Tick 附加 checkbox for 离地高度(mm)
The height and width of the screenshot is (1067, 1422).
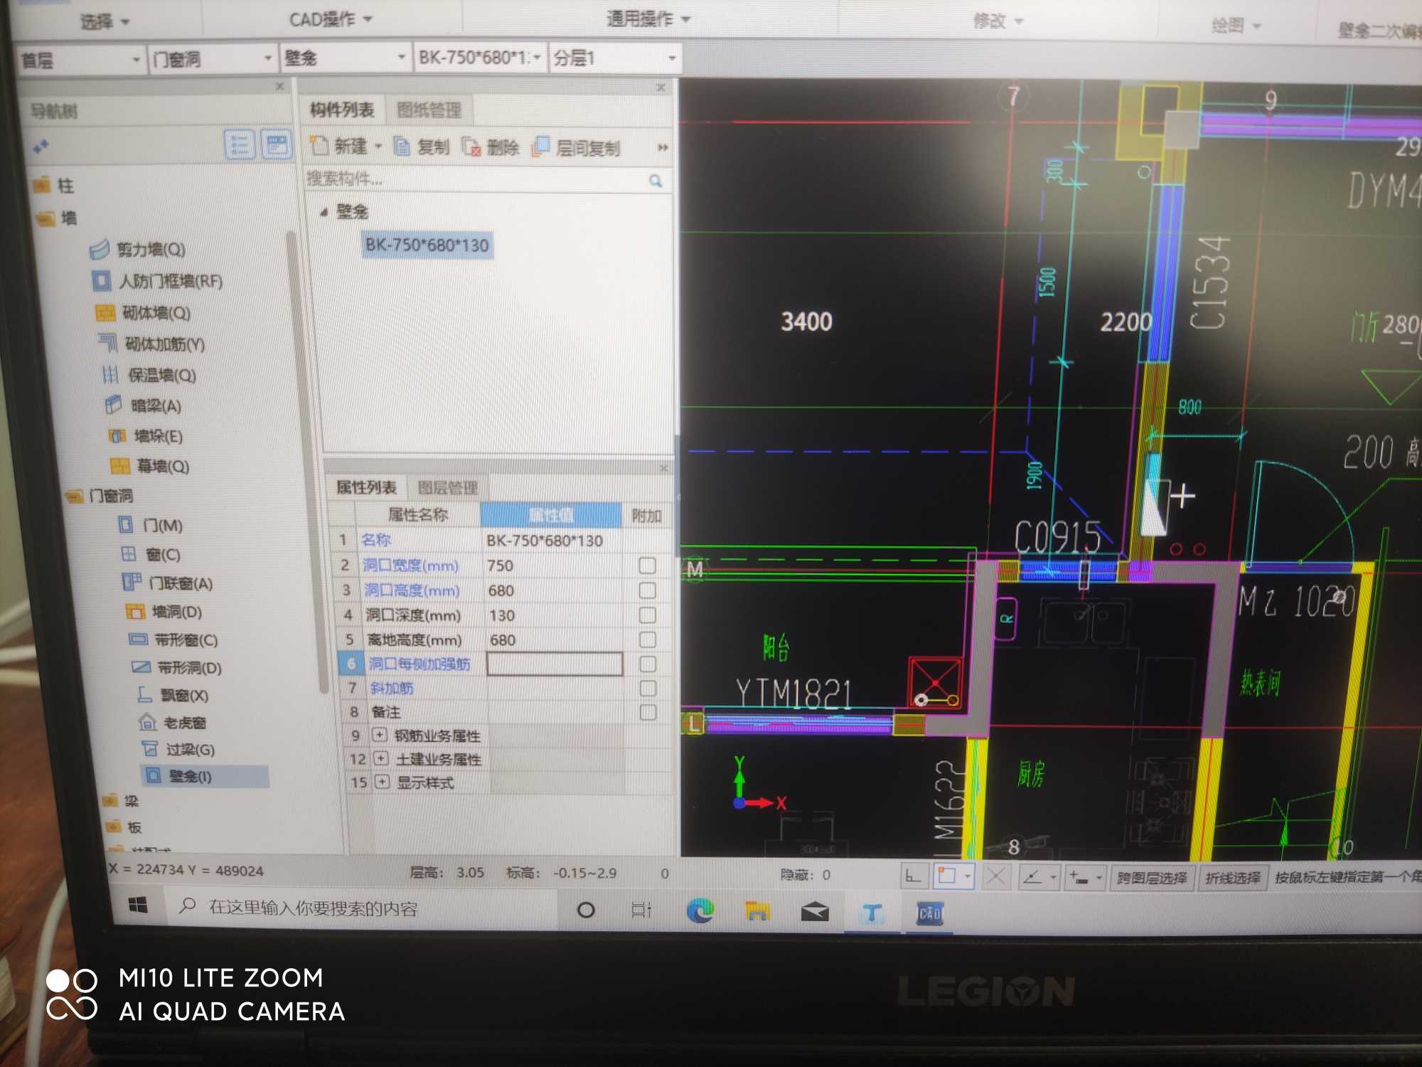coord(648,639)
